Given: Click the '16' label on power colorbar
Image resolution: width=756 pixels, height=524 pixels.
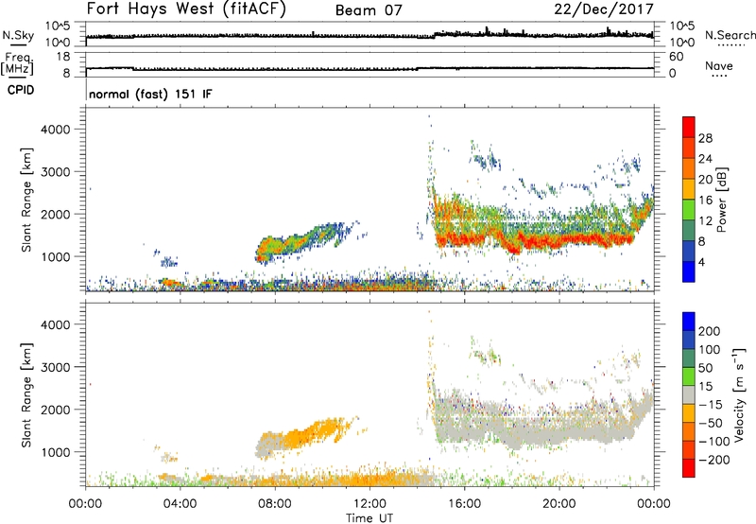Looking at the screenshot, I should coord(705,201).
